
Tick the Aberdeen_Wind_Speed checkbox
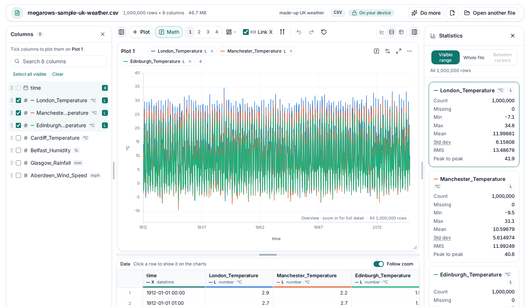tap(18, 175)
